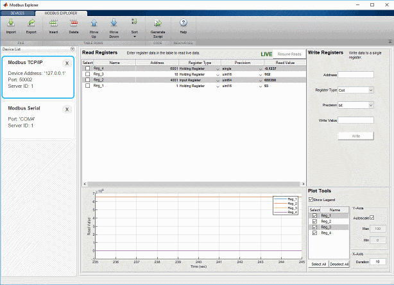Click the Resume Reads button
Screen dimensions: 394x285
coord(289,54)
